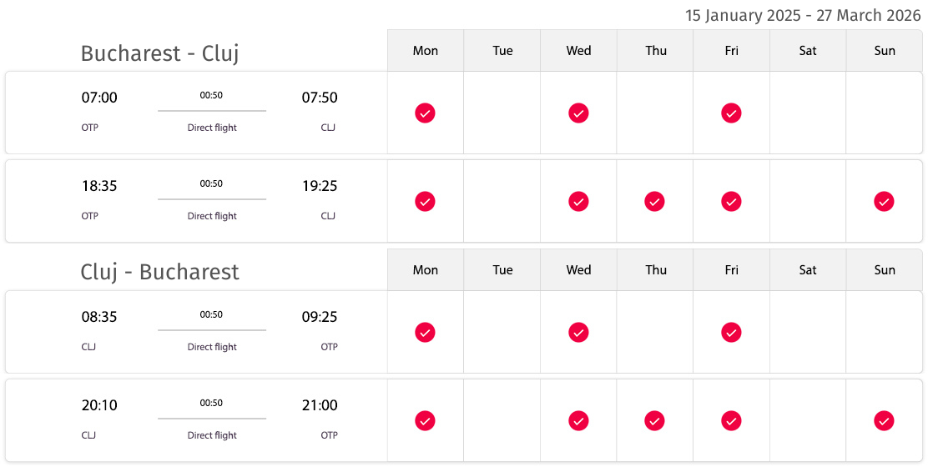The height and width of the screenshot is (467, 928).
Task: Click Mon header in Bucharest - Cluj table
Action: tap(426, 51)
